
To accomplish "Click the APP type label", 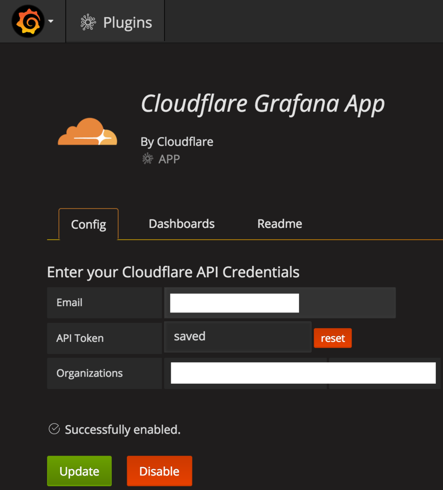I will point(169,159).
